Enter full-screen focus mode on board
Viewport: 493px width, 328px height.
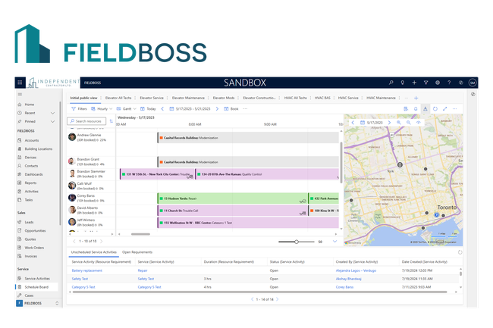click(445, 108)
